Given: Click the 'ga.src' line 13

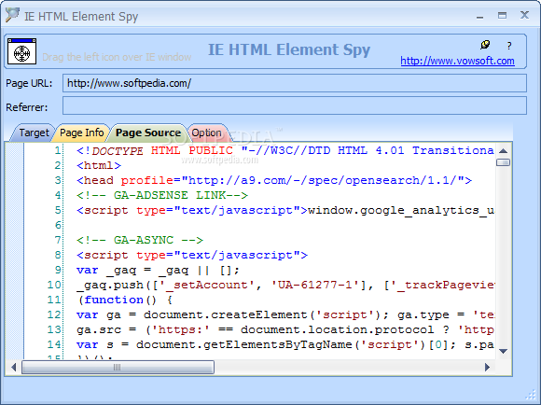Looking at the screenshot, I should (285, 329).
